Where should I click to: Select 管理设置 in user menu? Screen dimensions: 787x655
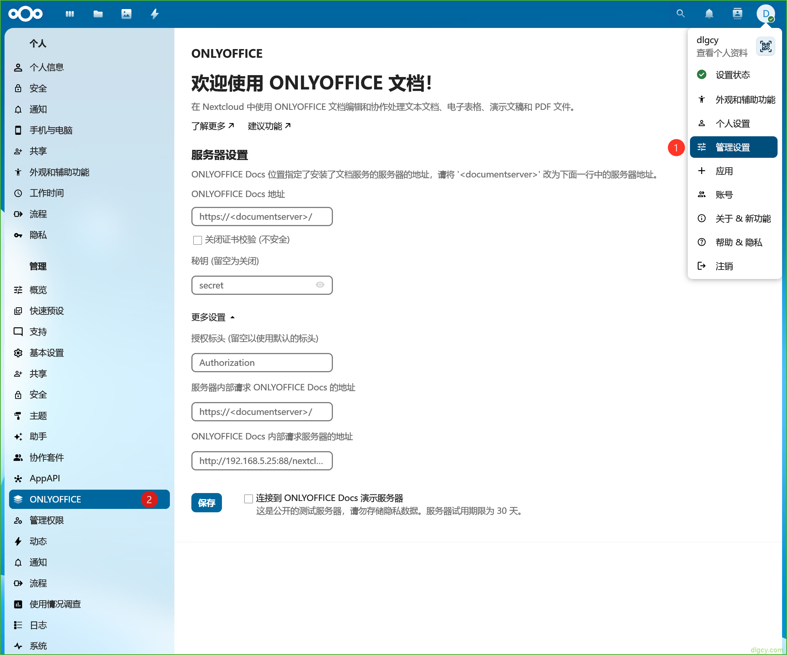pyautogui.click(x=734, y=147)
